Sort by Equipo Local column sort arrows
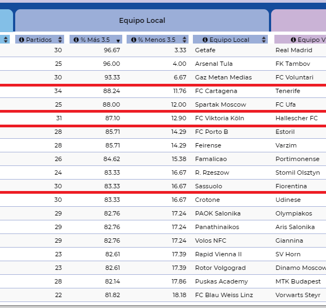This screenshot has height=308, width=326. coord(264,40)
